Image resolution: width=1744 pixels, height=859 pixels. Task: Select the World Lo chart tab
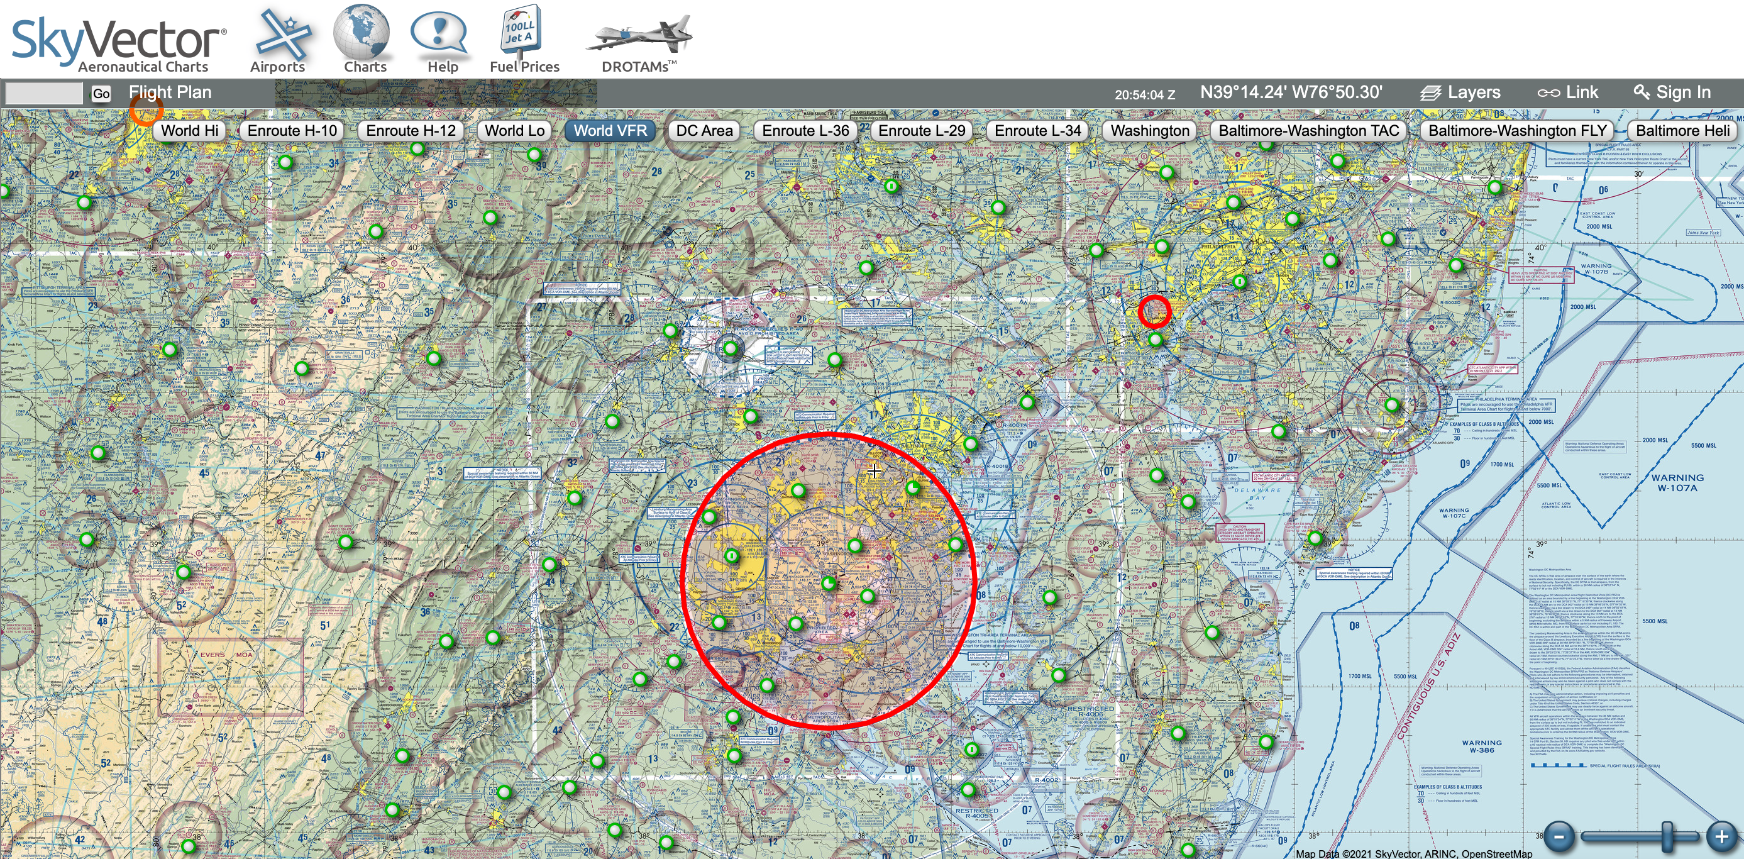514,131
